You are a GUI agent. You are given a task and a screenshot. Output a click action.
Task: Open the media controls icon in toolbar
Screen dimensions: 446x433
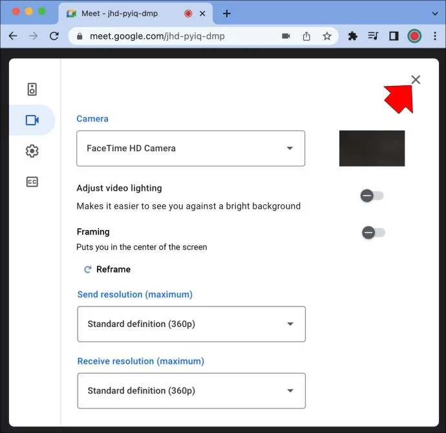coord(373,36)
